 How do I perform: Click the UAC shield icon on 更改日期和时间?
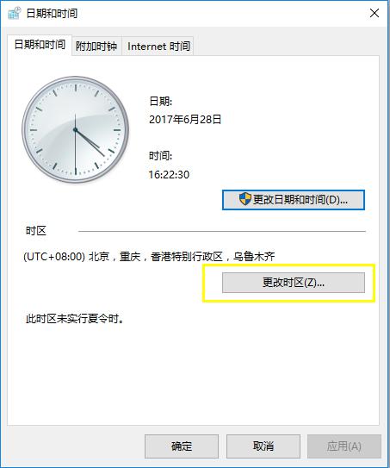click(245, 199)
